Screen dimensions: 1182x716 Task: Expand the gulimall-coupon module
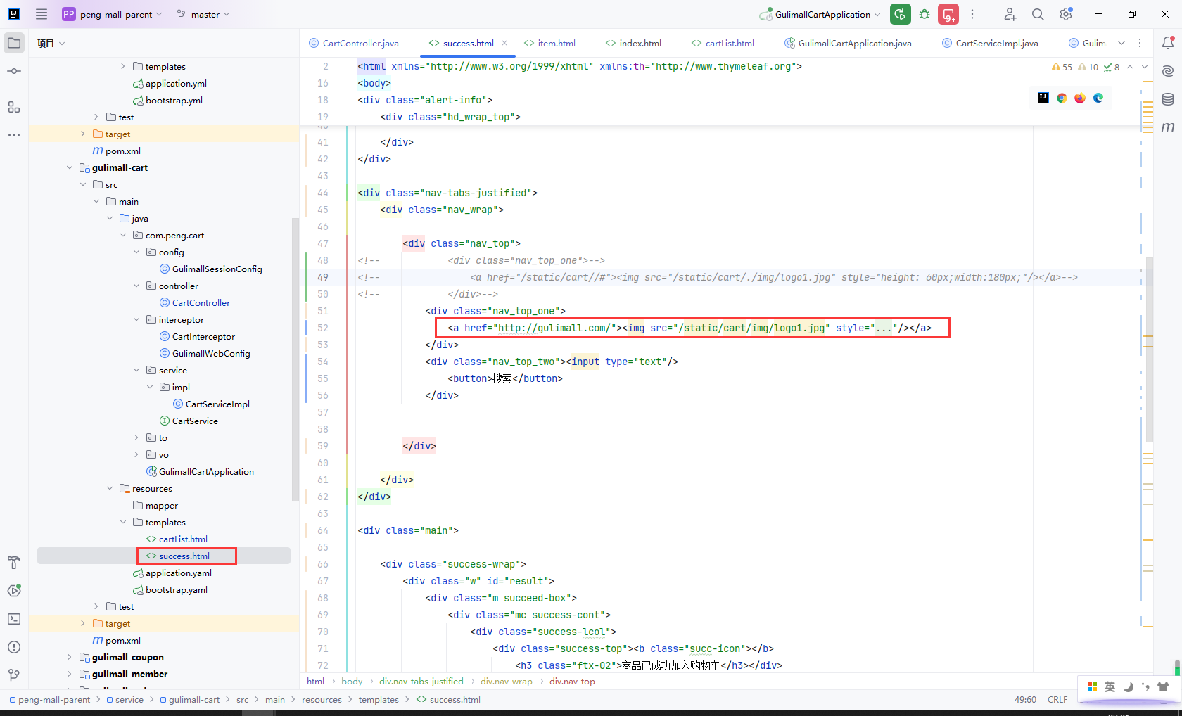pyautogui.click(x=70, y=657)
